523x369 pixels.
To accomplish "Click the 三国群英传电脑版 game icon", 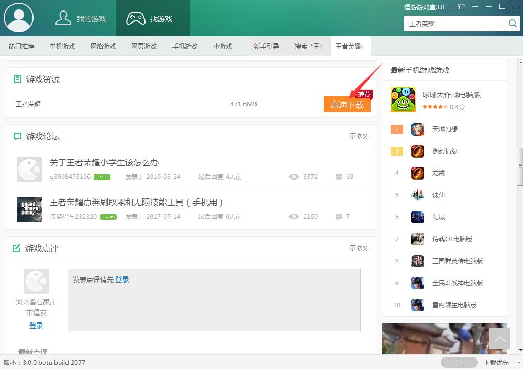I will click(x=418, y=261).
